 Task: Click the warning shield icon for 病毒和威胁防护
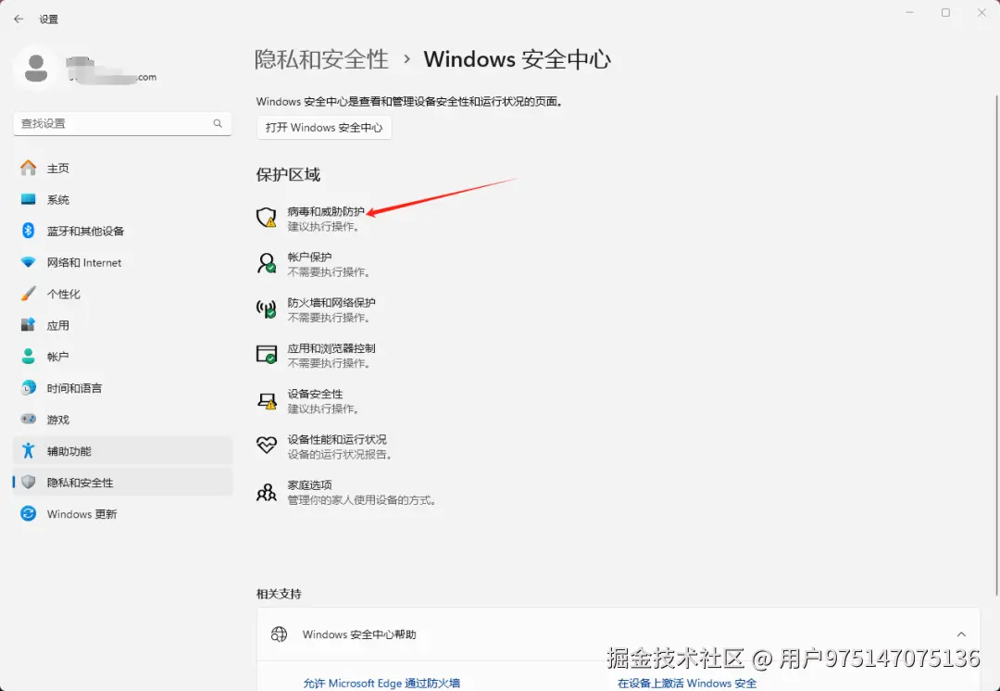tap(266, 218)
